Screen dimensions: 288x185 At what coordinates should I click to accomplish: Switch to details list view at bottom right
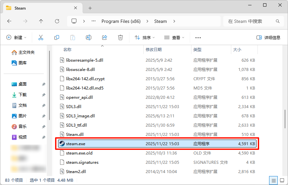273,180
